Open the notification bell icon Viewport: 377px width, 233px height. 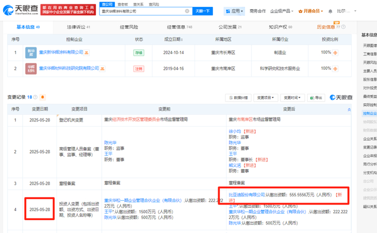pyautogui.click(x=330, y=11)
